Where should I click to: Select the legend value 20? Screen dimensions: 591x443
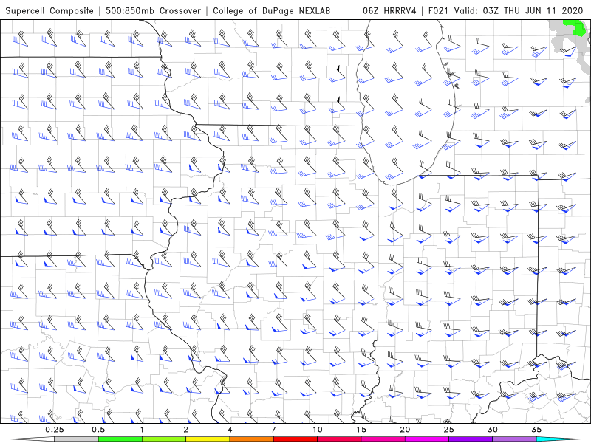coord(405,430)
